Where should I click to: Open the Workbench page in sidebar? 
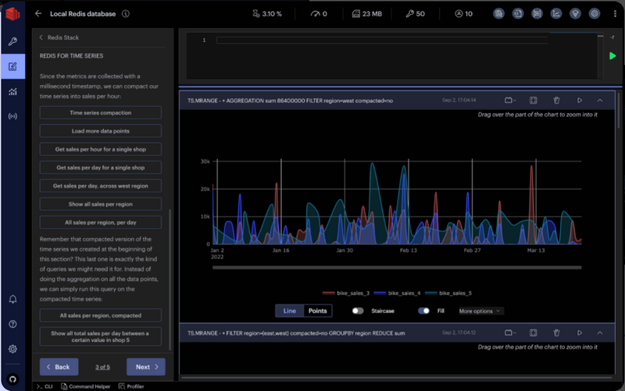(12, 66)
